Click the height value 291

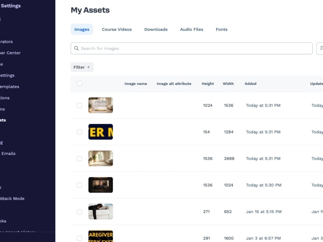point(206,238)
